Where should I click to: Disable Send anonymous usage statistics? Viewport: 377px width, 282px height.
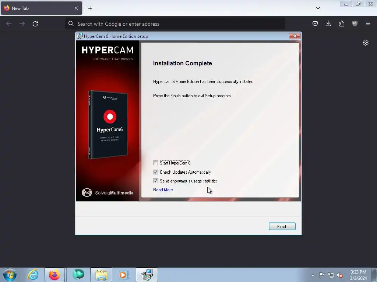tap(156, 181)
